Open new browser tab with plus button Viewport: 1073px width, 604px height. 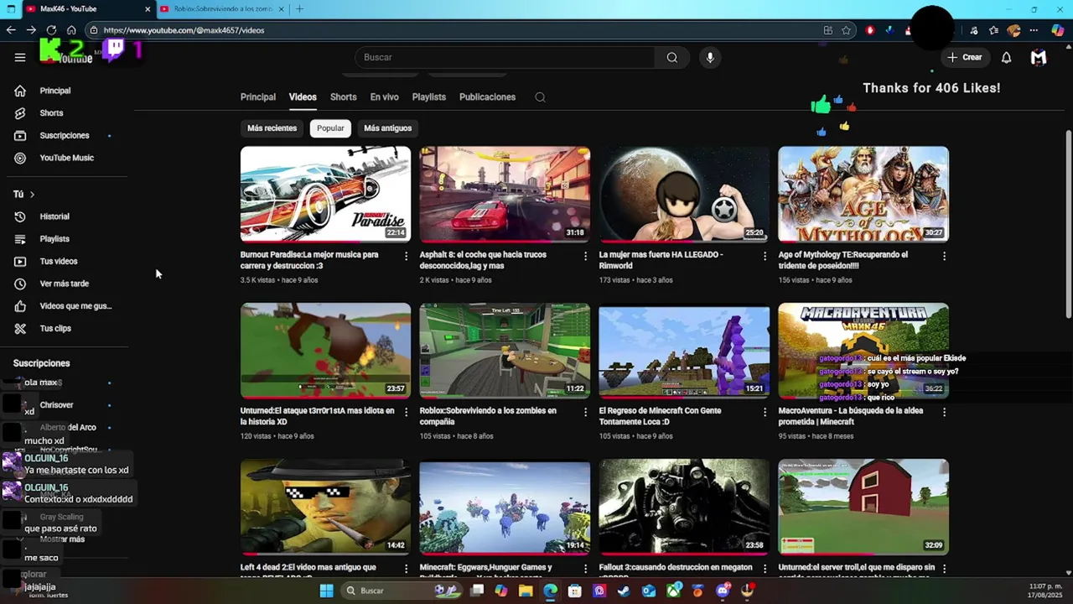[x=299, y=9]
